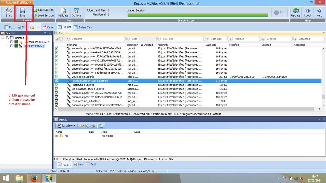The image size is (326, 183).
Task: Select the 'Fil…' file type tab
Action: point(22,27)
